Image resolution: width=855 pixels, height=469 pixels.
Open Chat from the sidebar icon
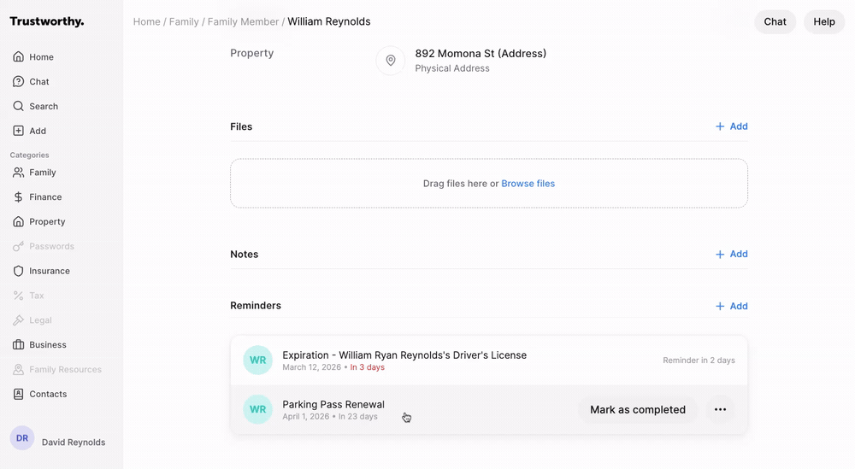point(18,82)
